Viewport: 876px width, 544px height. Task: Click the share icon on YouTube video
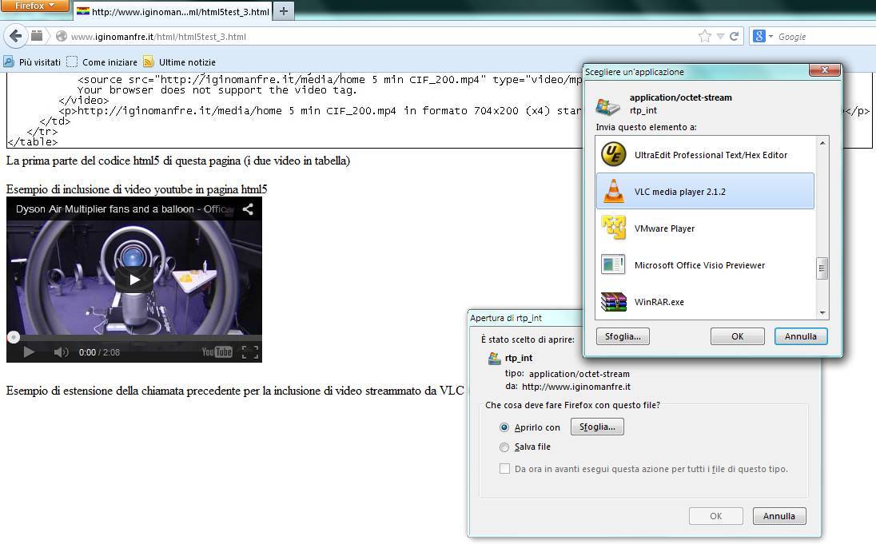tap(248, 208)
